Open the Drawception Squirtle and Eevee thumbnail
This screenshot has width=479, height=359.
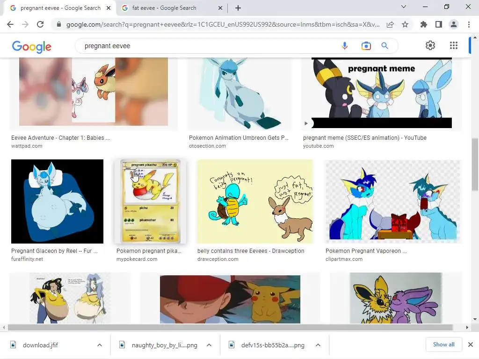click(x=255, y=201)
